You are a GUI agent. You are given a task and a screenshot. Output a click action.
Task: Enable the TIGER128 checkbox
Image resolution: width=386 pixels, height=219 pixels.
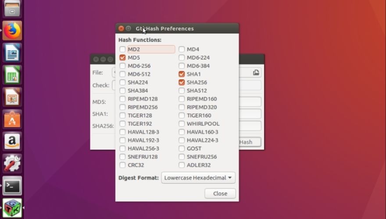(122, 116)
